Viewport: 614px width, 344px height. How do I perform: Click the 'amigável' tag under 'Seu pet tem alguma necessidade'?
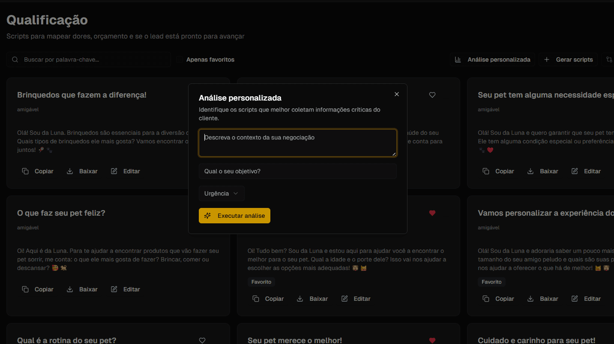488,110
